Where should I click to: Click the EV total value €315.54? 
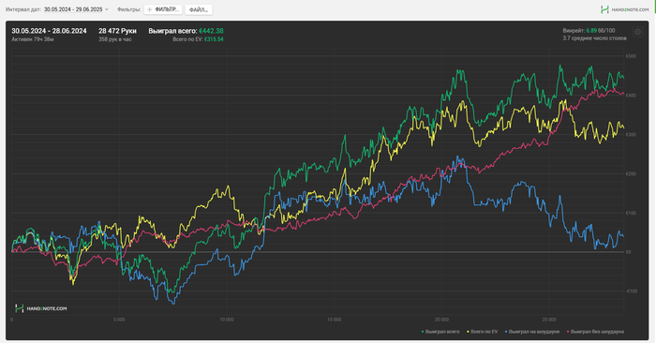214,39
